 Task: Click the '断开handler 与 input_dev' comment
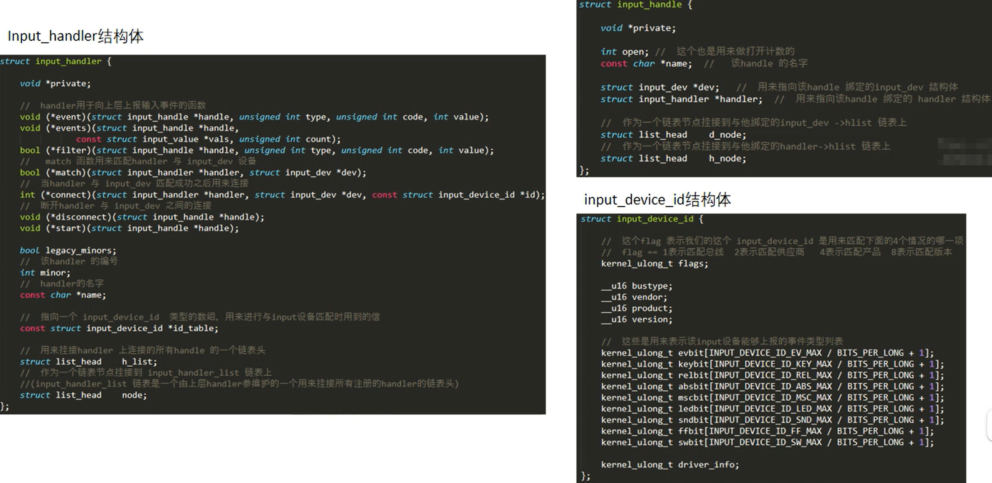pyautogui.click(x=115, y=206)
